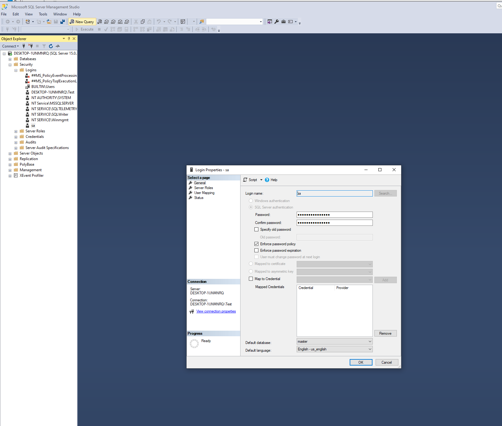The height and width of the screenshot is (426, 502).
Task: Click the Activity Monitor pulse icon in Object Explorer
Action: [58, 46]
